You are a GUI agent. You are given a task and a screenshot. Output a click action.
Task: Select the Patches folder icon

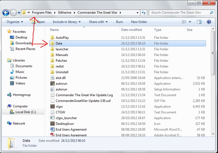(52, 60)
